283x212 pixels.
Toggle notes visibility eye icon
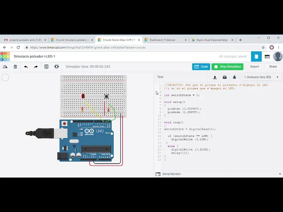coord(57,67)
